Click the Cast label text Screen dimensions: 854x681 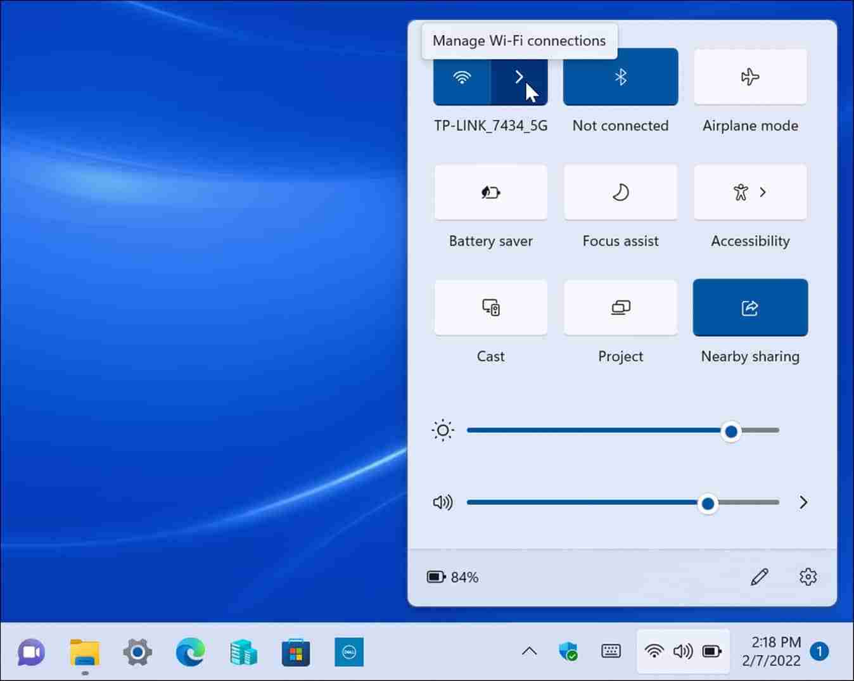pyautogui.click(x=490, y=357)
